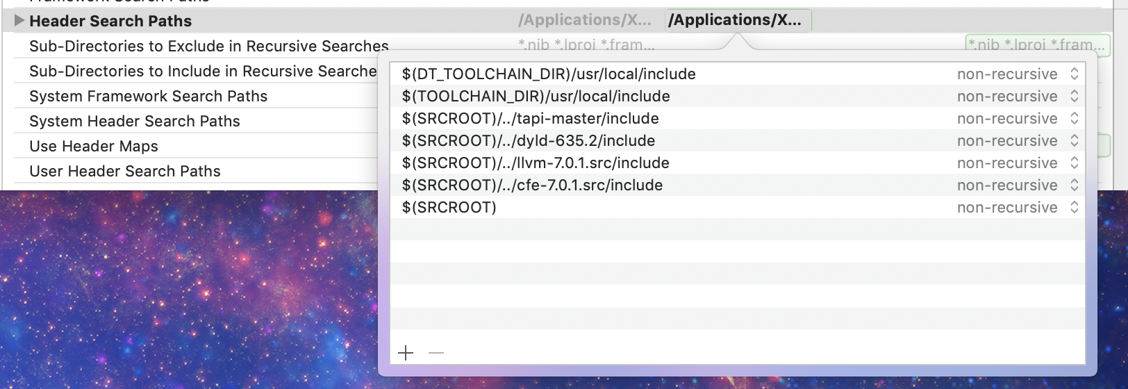Add a new search path with plus button
This screenshot has width=1128, height=389.
click(406, 353)
